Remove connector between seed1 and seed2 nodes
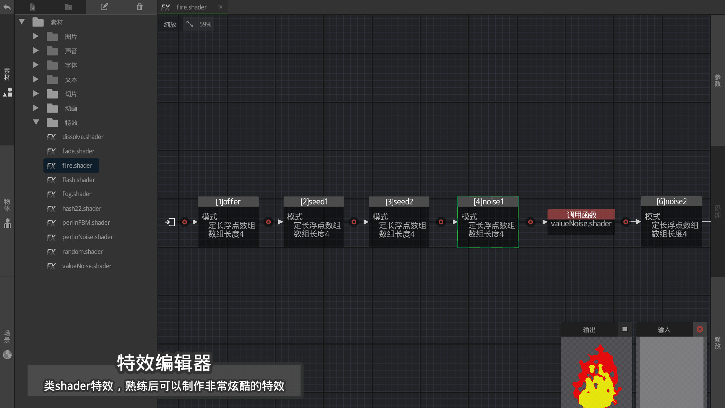Image resolution: width=725 pixels, height=408 pixels. [x=354, y=222]
